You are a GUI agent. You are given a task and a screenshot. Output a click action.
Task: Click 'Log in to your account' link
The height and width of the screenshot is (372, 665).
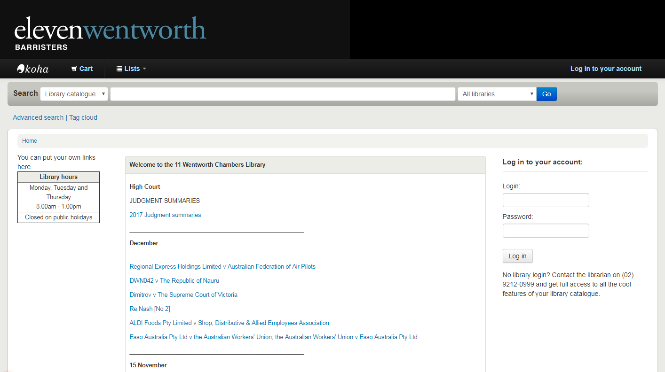(x=606, y=69)
